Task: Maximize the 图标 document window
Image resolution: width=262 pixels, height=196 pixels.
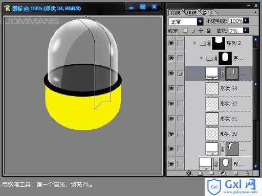Action: [143, 7]
